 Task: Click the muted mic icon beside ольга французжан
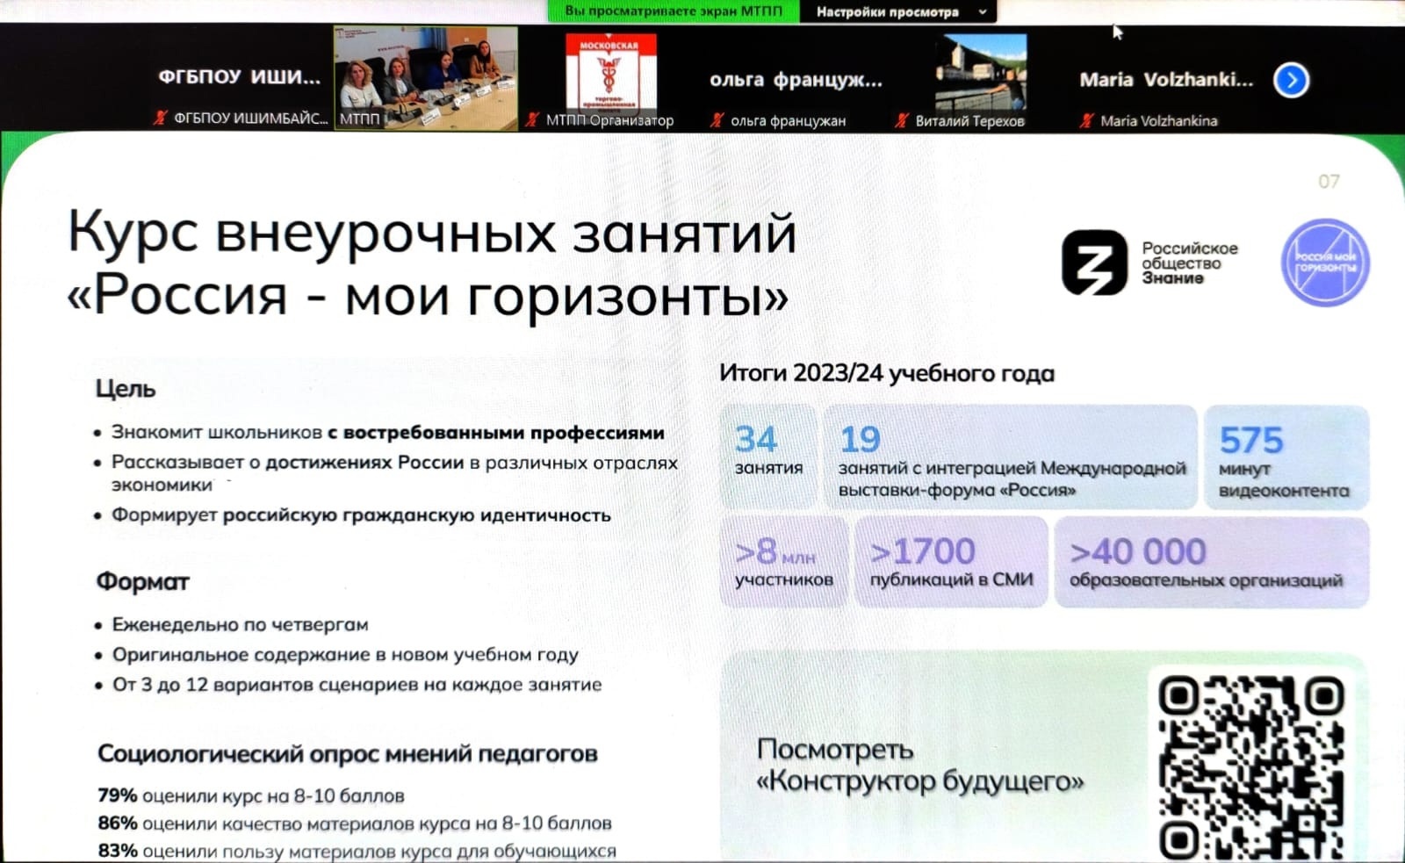tap(717, 120)
